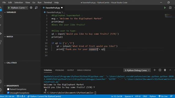Switch to the OUTPUT panel tab

(71, 70)
